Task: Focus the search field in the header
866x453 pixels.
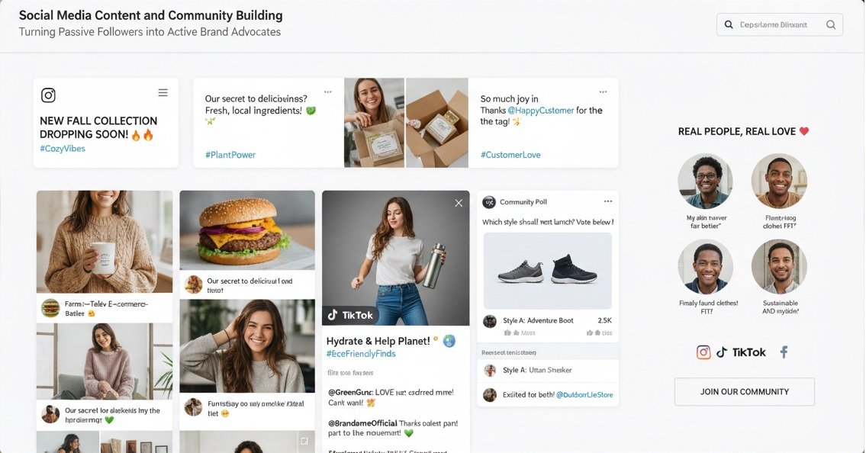Action: [779, 25]
